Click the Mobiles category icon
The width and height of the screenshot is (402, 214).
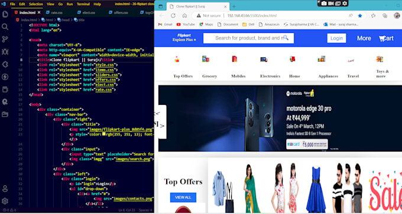pyautogui.click(x=235, y=59)
